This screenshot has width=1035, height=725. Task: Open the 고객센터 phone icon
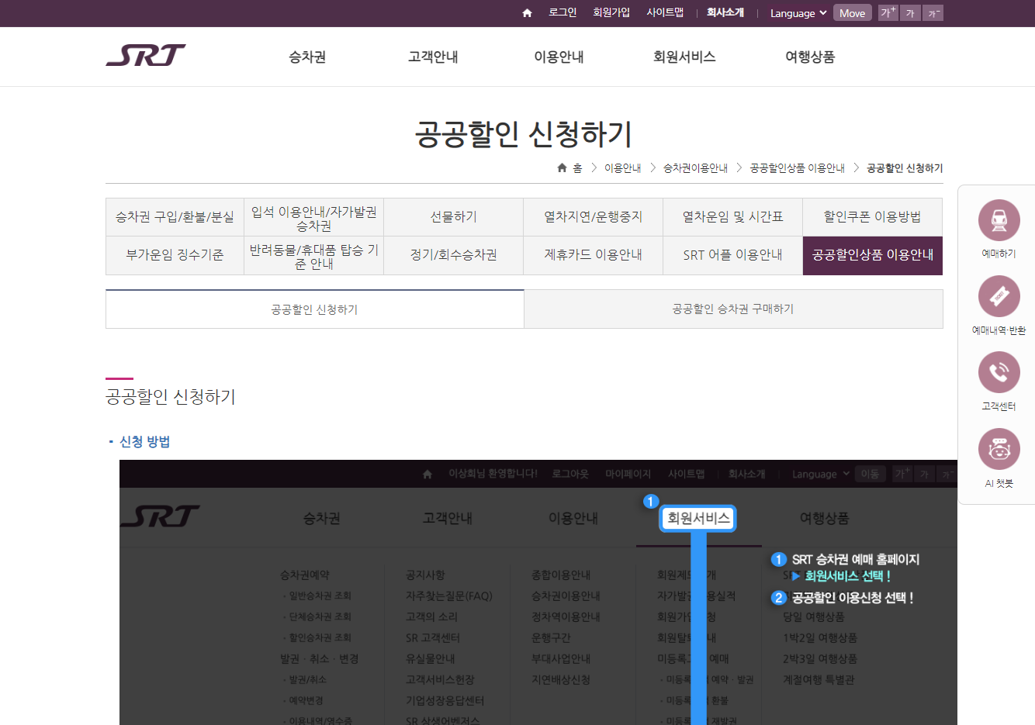pyautogui.click(x=999, y=372)
